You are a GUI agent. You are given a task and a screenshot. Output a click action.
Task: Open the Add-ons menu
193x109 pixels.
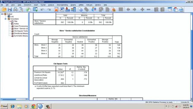click(89, 5)
